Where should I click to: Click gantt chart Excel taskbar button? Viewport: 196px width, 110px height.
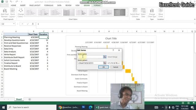click(x=103, y=107)
